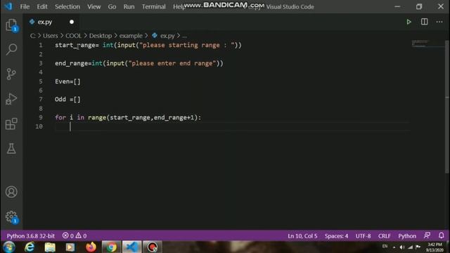This screenshot has height=253, width=450.
Task: Open the Go menu
Action: point(112,6)
